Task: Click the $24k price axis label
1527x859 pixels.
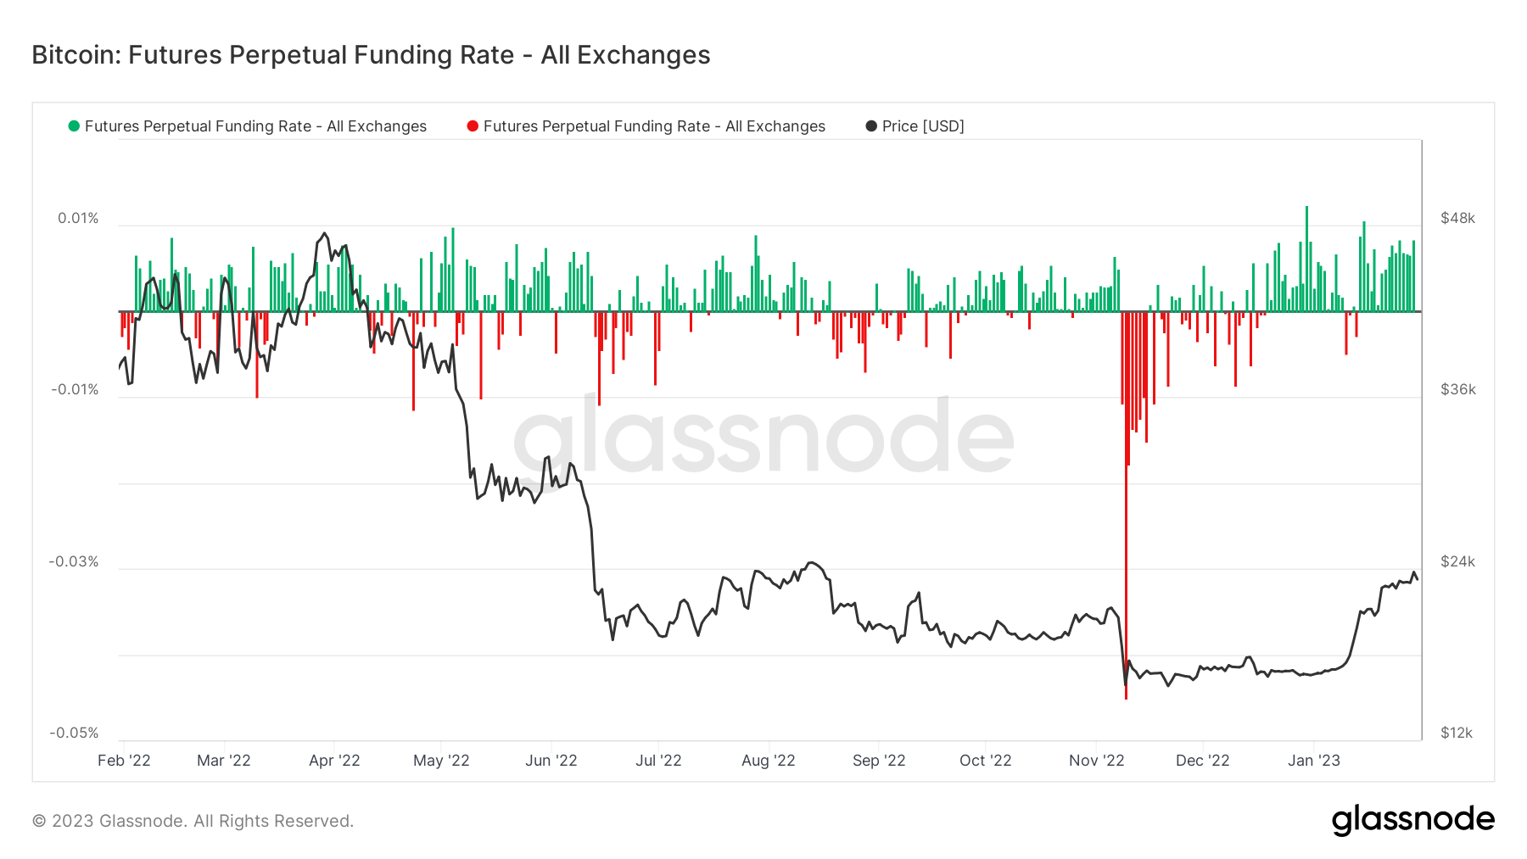Action: 1457,561
